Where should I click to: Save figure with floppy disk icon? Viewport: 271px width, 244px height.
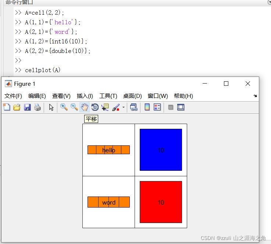tap(27, 107)
